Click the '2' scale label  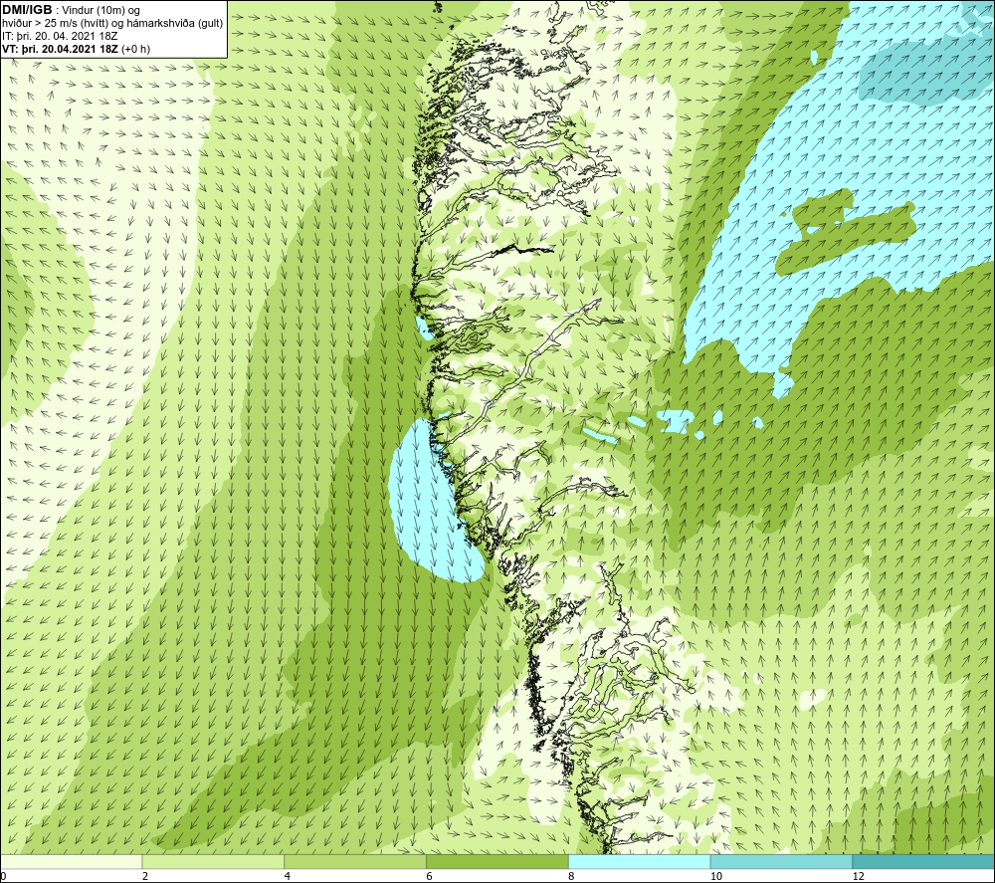[145, 877]
